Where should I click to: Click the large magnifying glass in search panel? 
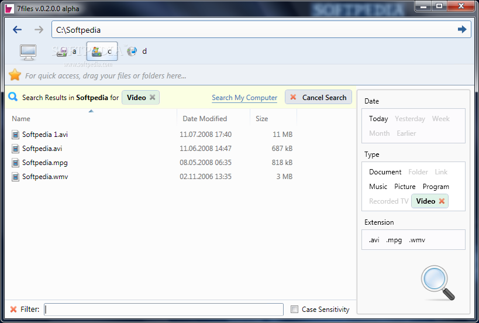tap(437, 283)
